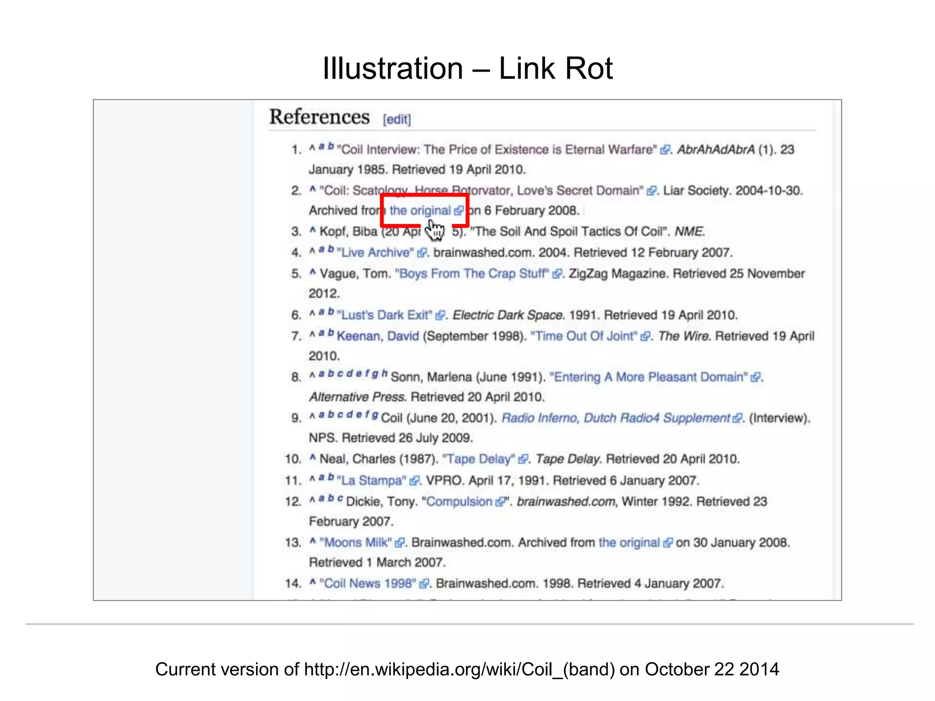This screenshot has width=935, height=701.
Task: Open "Coil: Scatology, Horse Rotorvator" reference link
Action: pos(482,190)
